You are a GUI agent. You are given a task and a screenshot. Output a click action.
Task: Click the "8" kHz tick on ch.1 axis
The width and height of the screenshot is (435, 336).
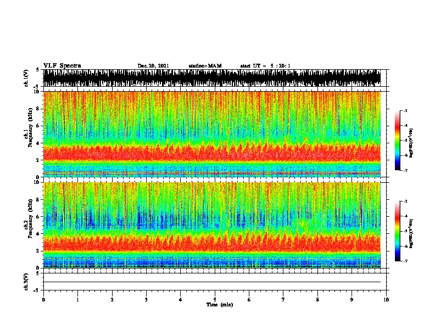(38, 109)
